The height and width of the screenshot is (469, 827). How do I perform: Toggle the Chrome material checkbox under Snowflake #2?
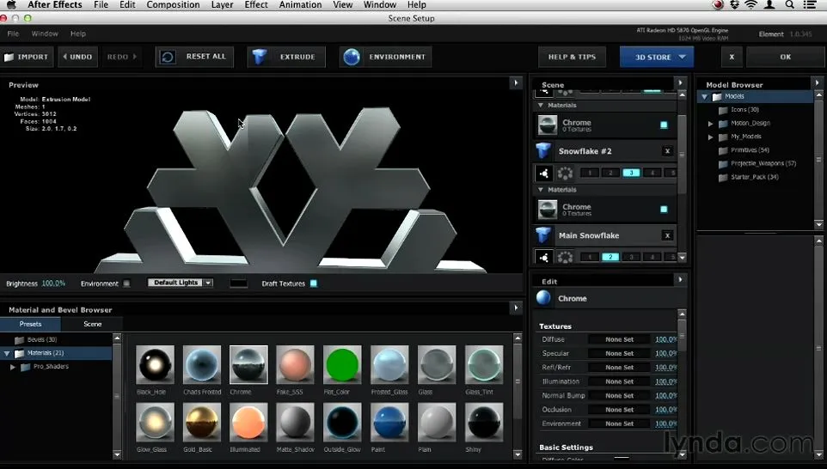(664, 210)
